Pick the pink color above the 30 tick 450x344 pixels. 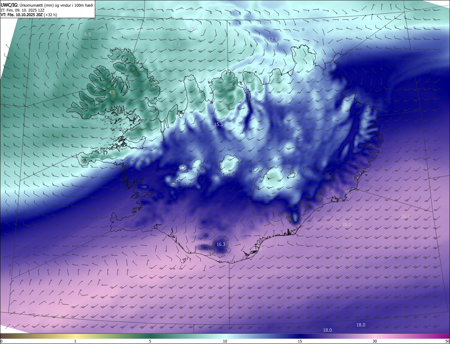tap(375, 336)
